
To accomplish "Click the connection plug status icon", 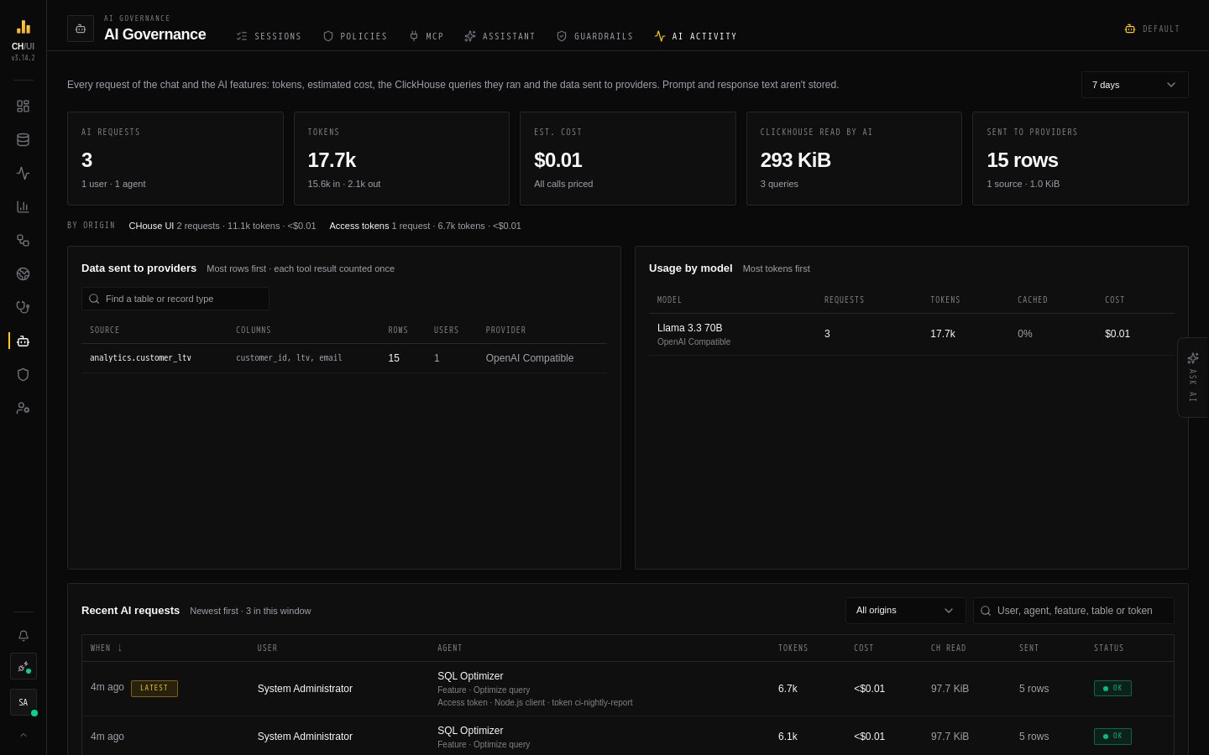I will tap(23, 667).
